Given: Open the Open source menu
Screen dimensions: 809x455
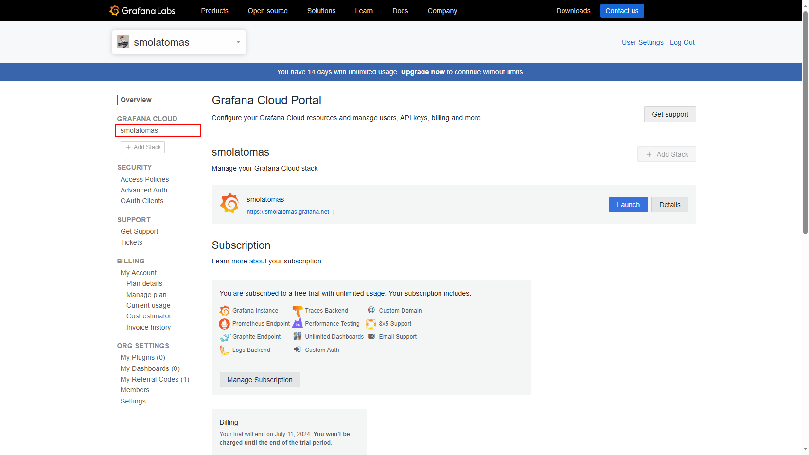Looking at the screenshot, I should pos(267,11).
